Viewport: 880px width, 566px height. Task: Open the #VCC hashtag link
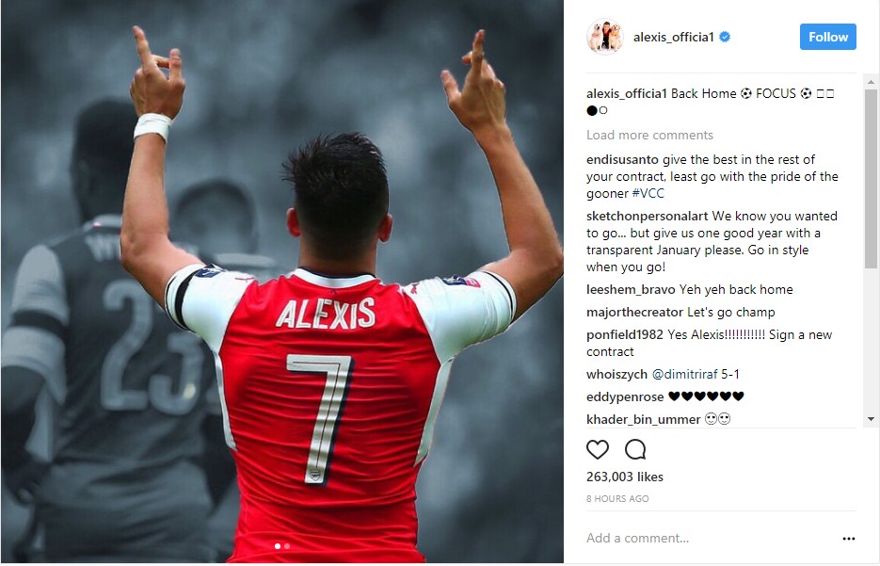point(648,194)
